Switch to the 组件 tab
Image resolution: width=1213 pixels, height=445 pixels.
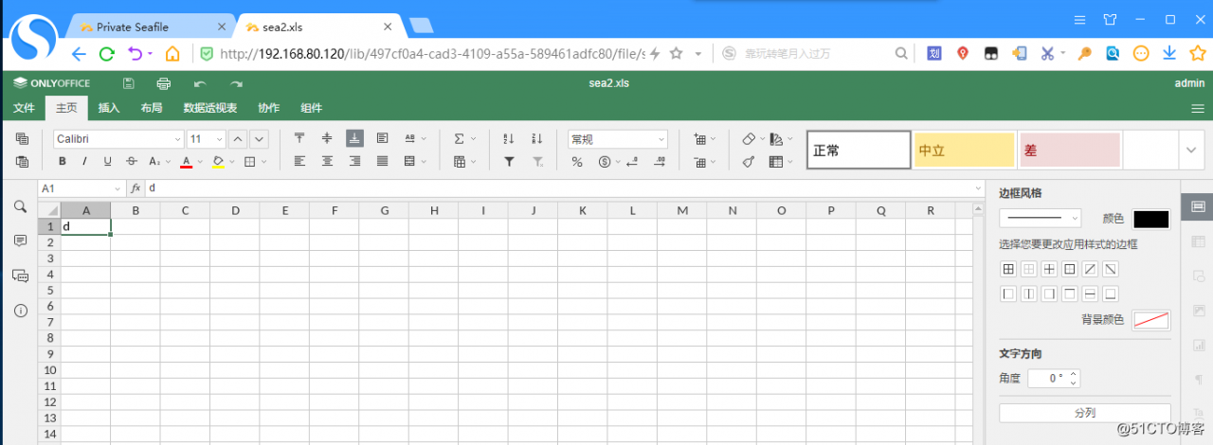pos(311,108)
